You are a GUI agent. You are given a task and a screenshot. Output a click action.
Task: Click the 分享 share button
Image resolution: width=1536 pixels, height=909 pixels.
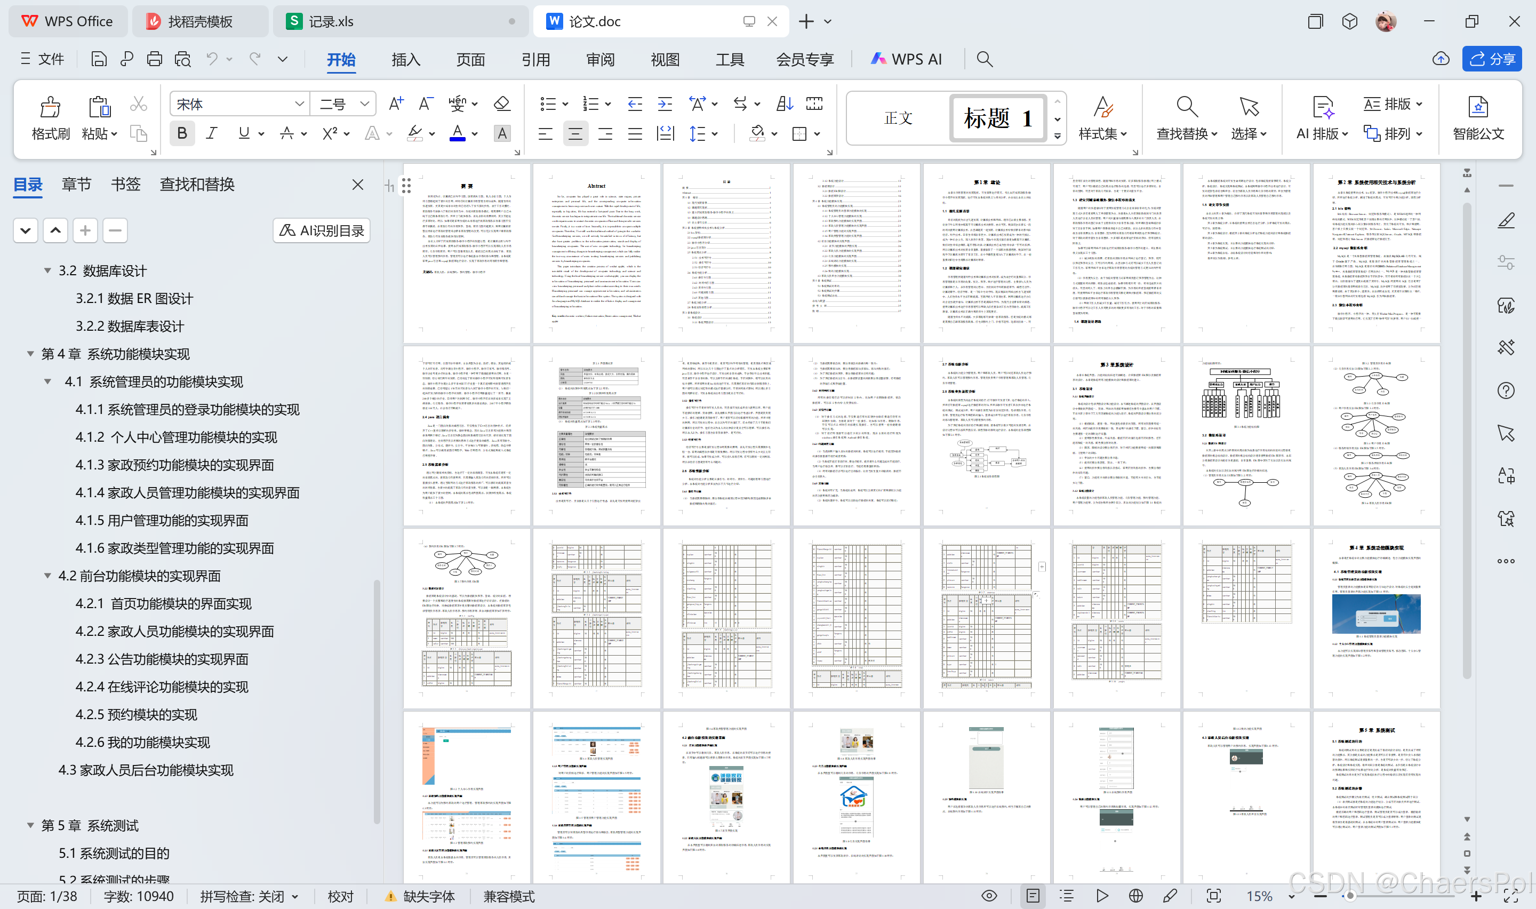click(x=1492, y=59)
